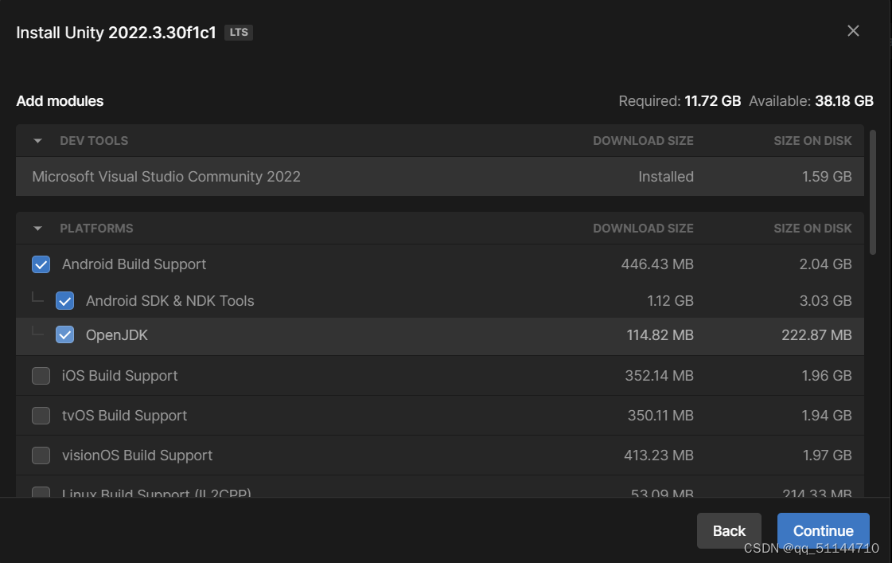
Task: Collapse the DEV TOOLS section arrow
Action: (x=37, y=141)
